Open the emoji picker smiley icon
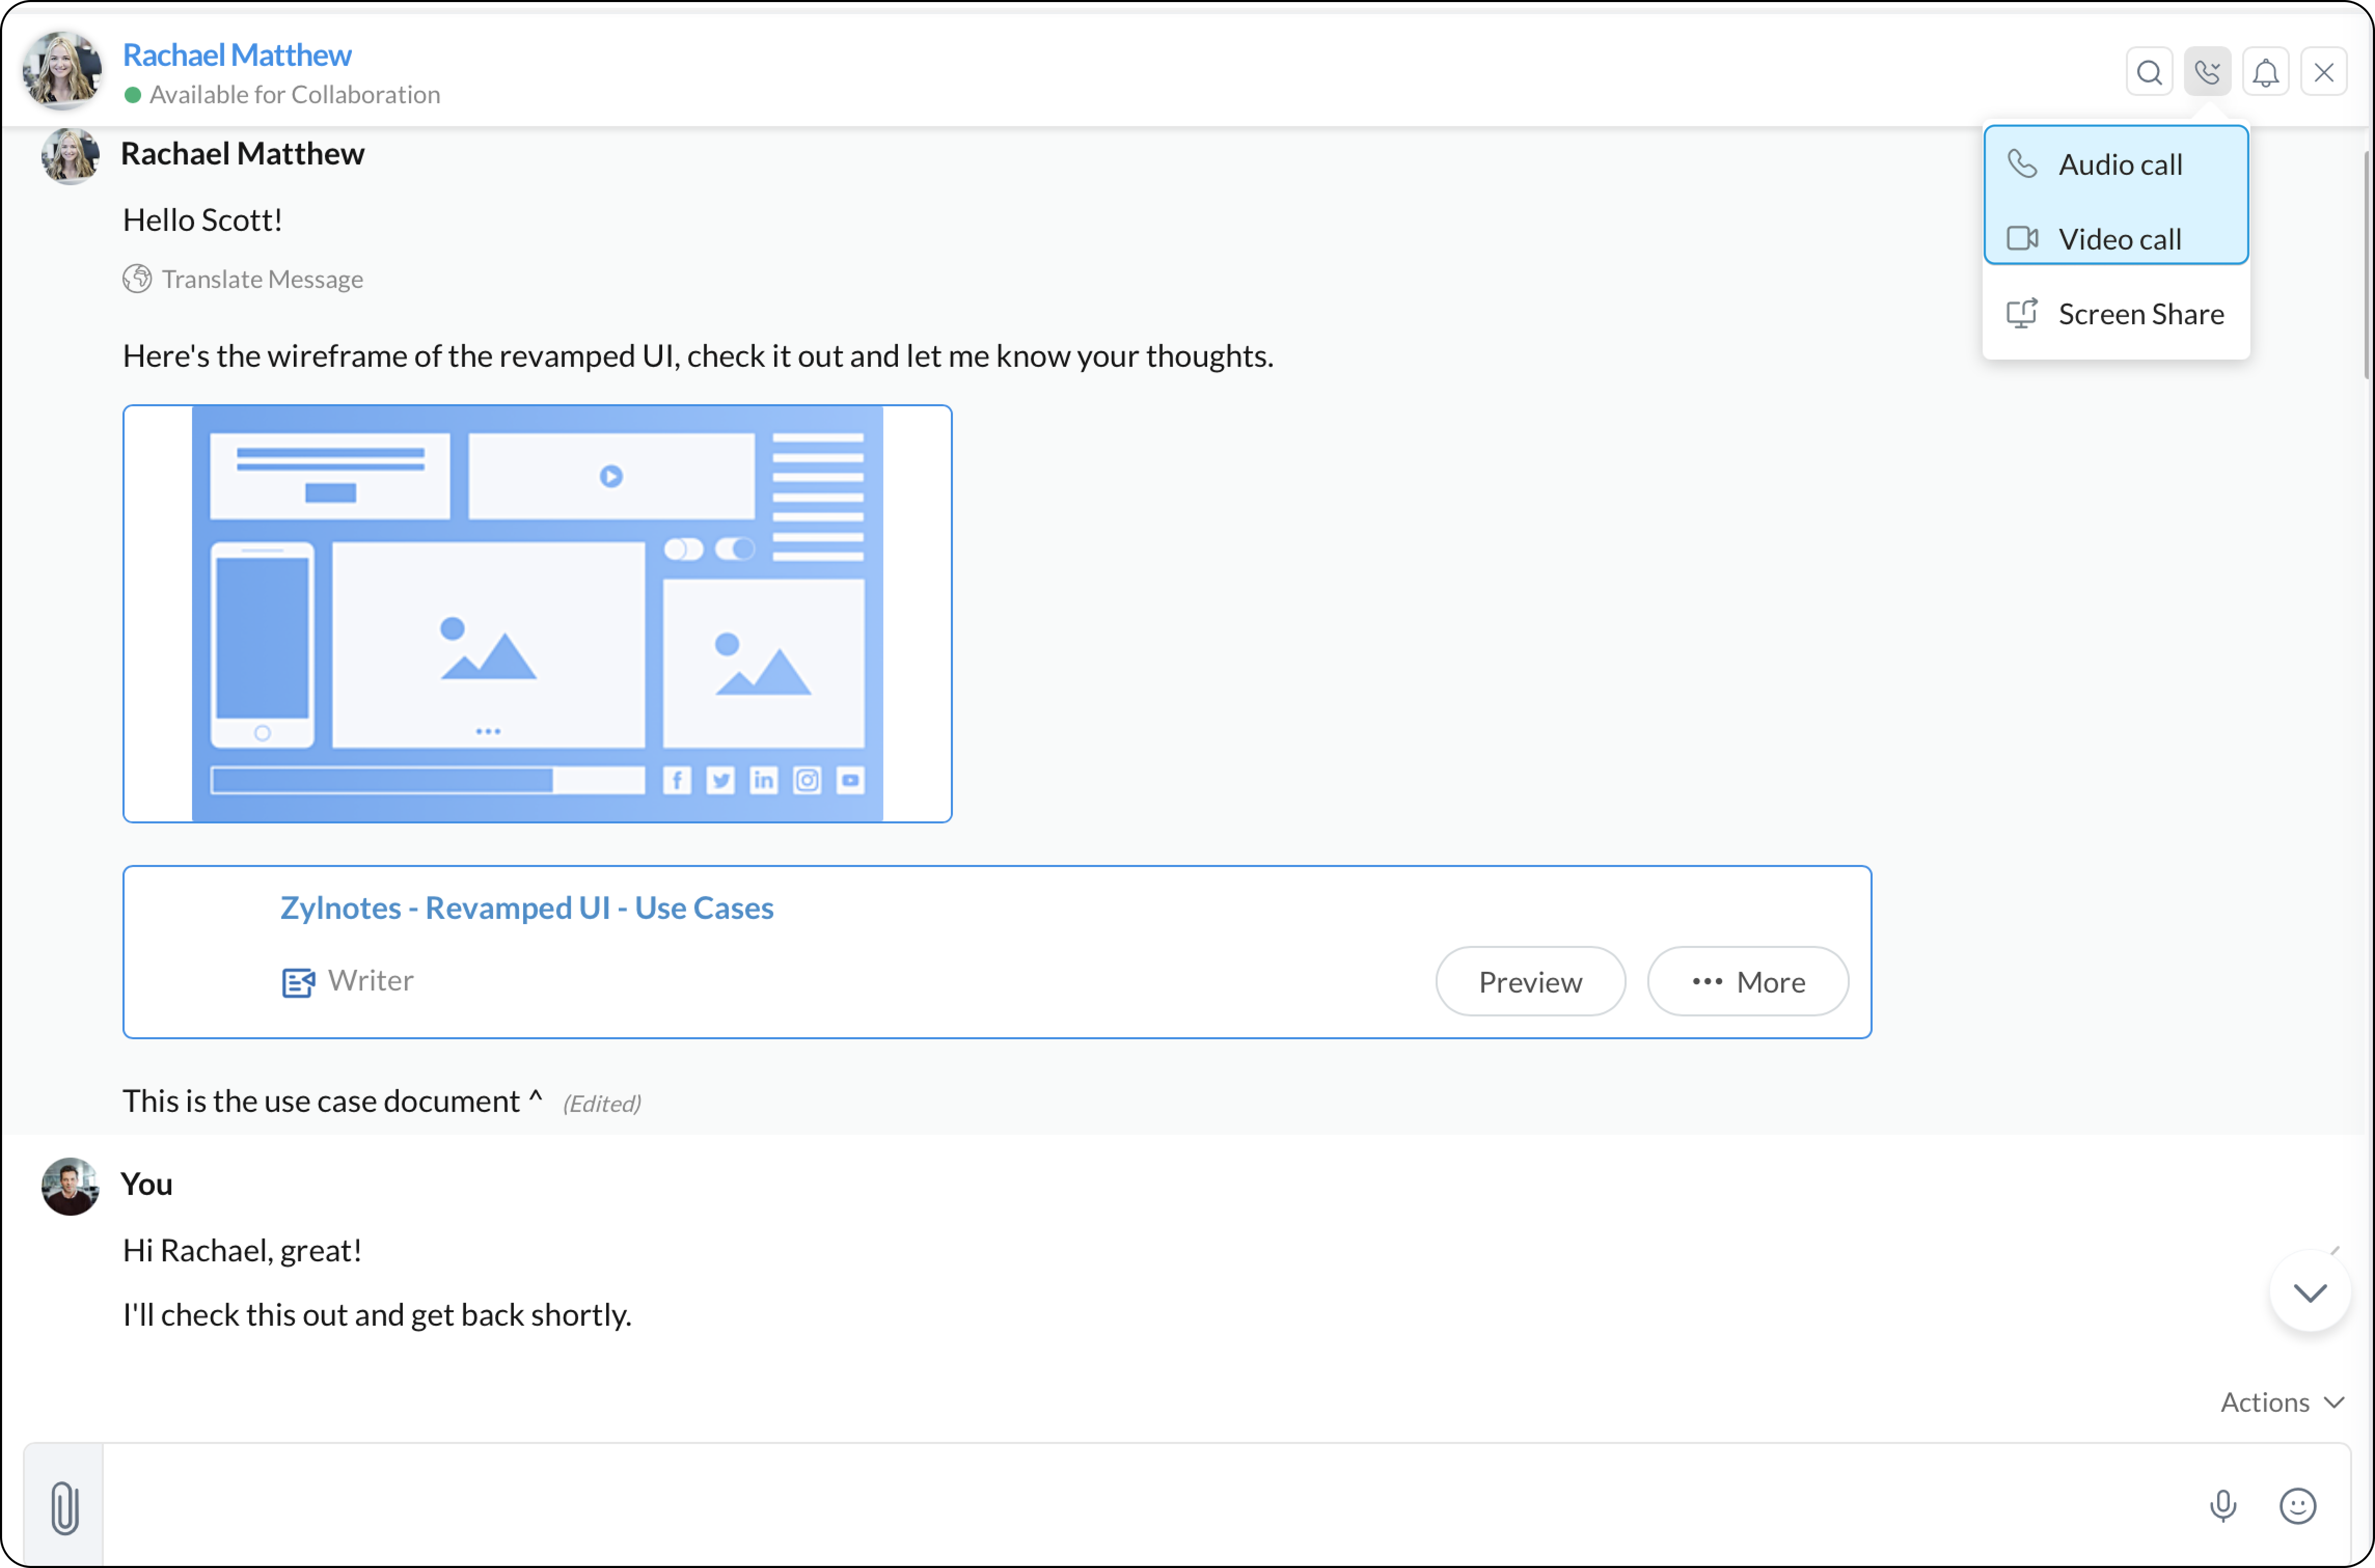Image resolution: width=2375 pixels, height=1568 pixels. click(2297, 1504)
